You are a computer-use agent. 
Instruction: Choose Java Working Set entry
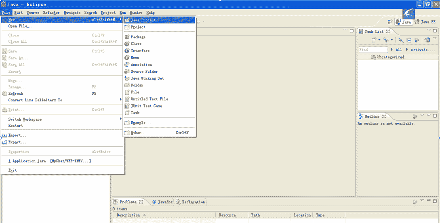(159, 78)
